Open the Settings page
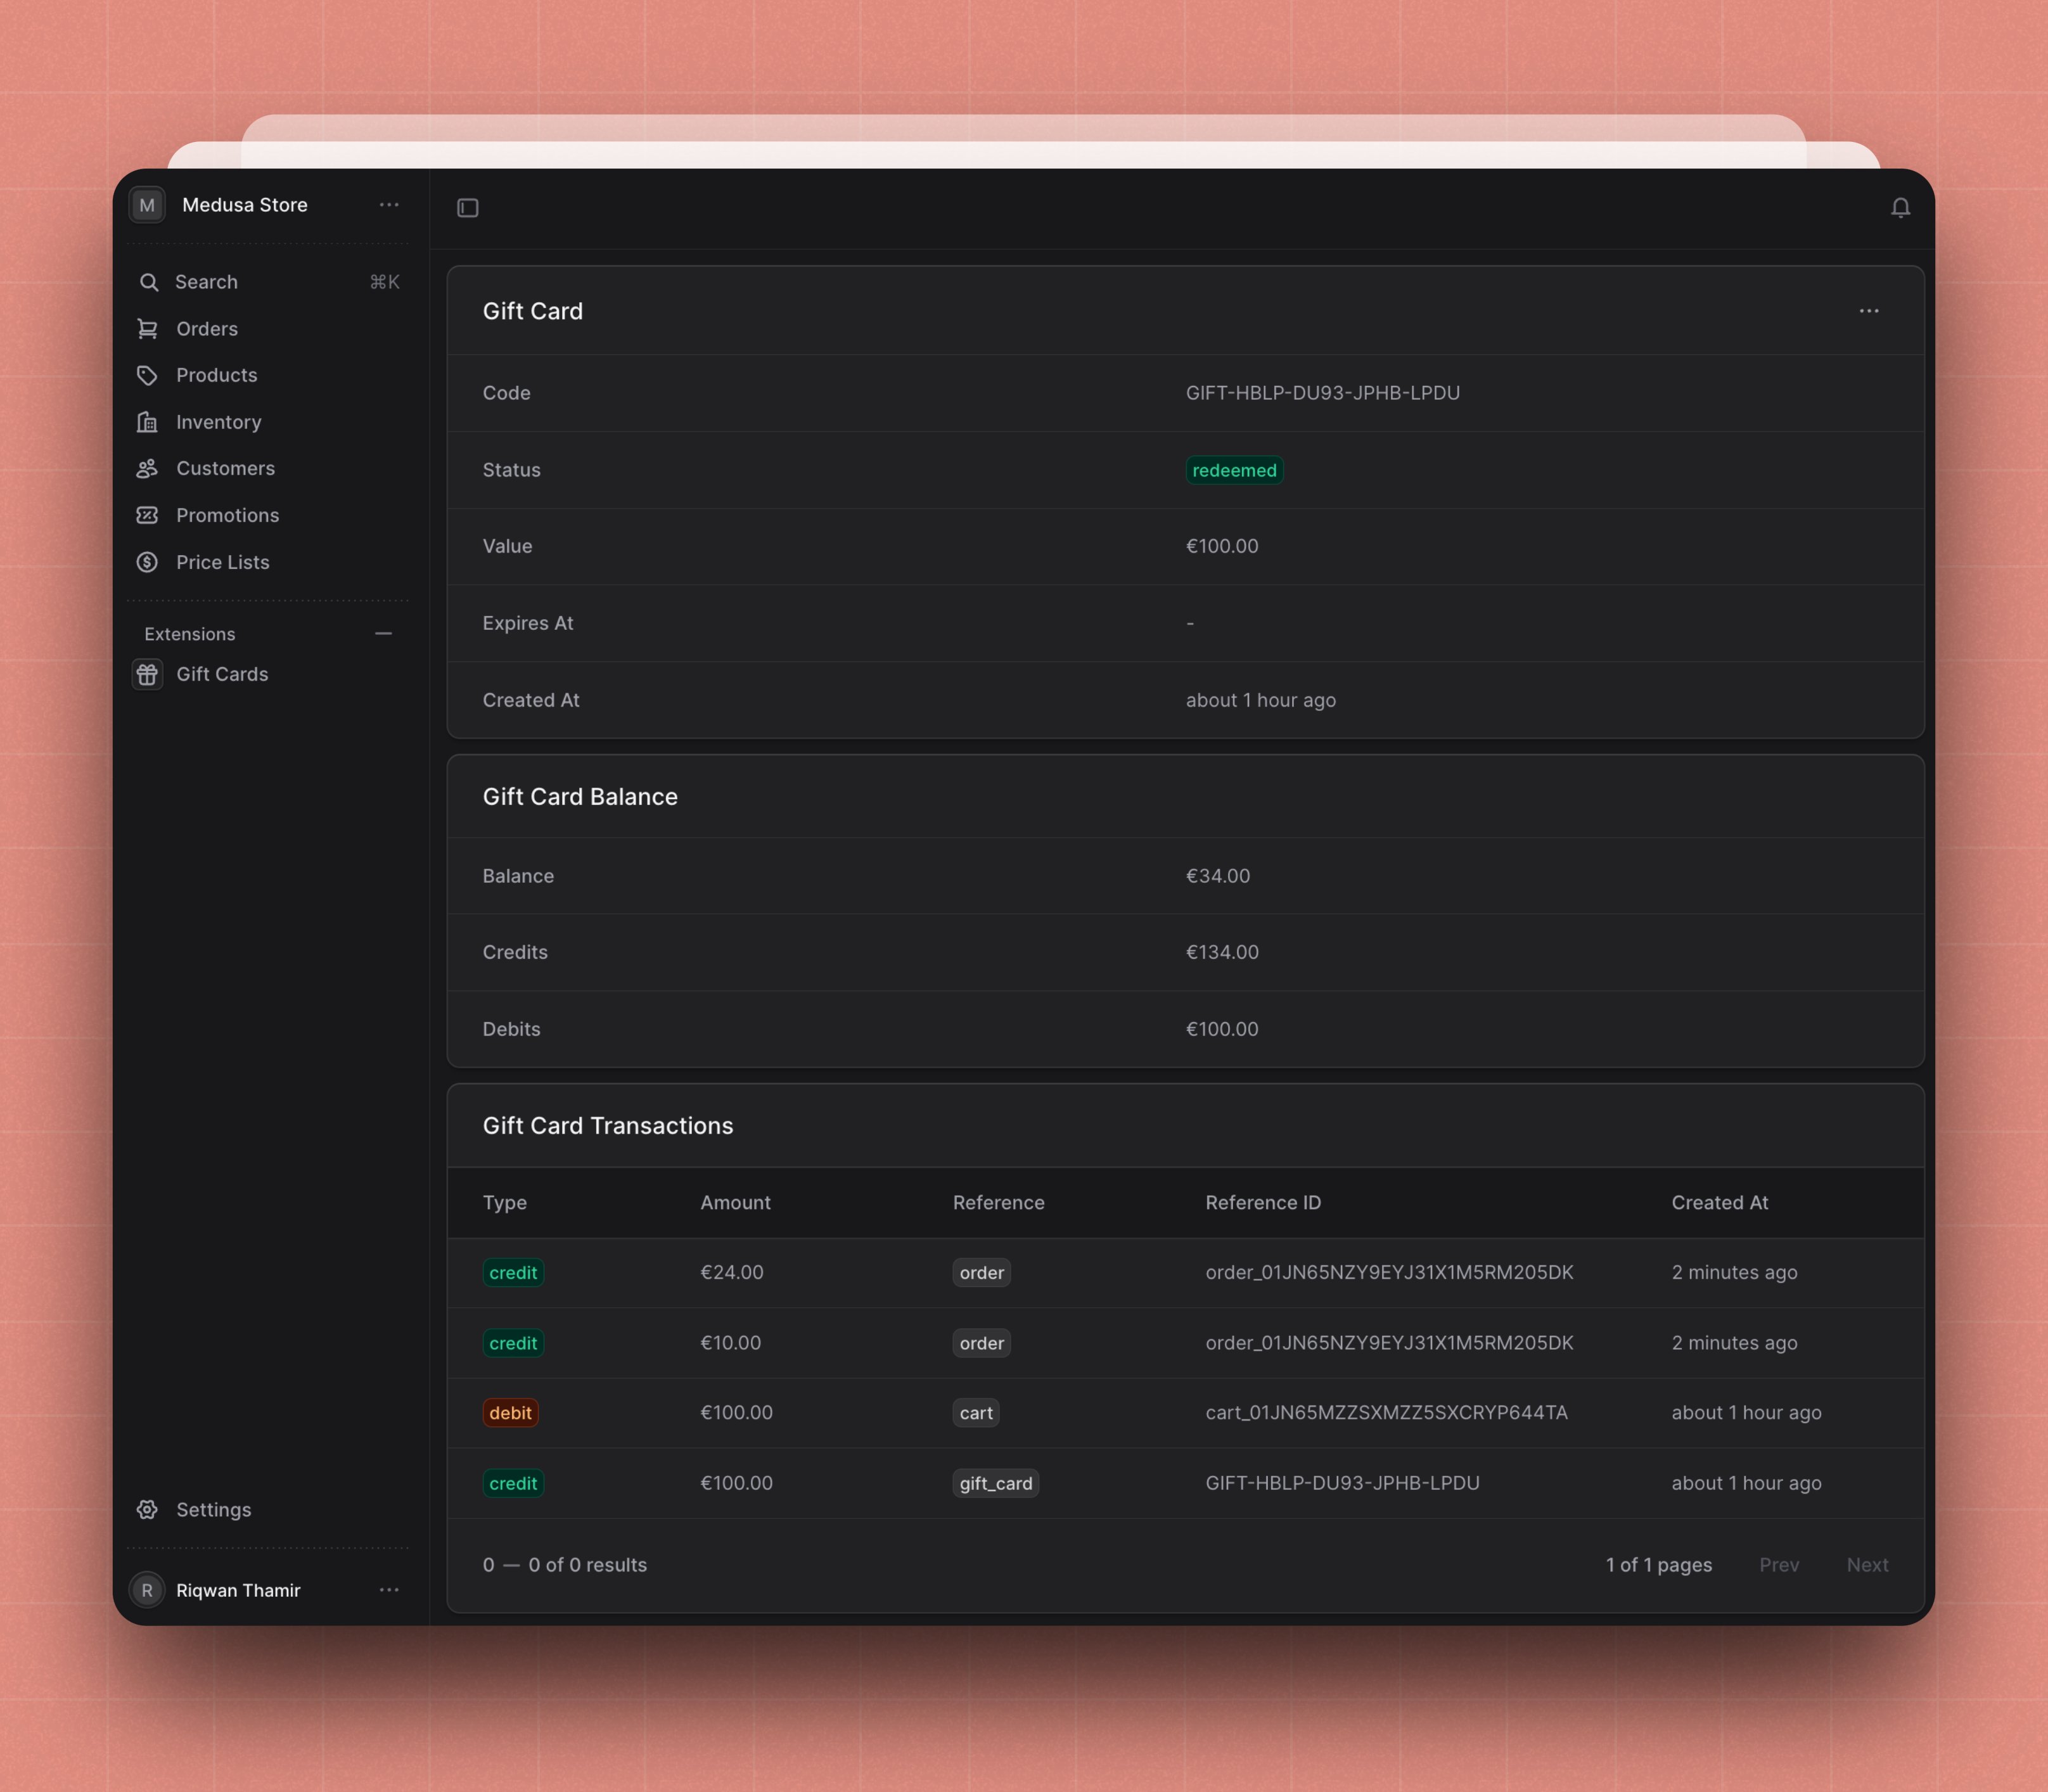Image resolution: width=2048 pixels, height=1792 pixels. pyautogui.click(x=268, y=1509)
